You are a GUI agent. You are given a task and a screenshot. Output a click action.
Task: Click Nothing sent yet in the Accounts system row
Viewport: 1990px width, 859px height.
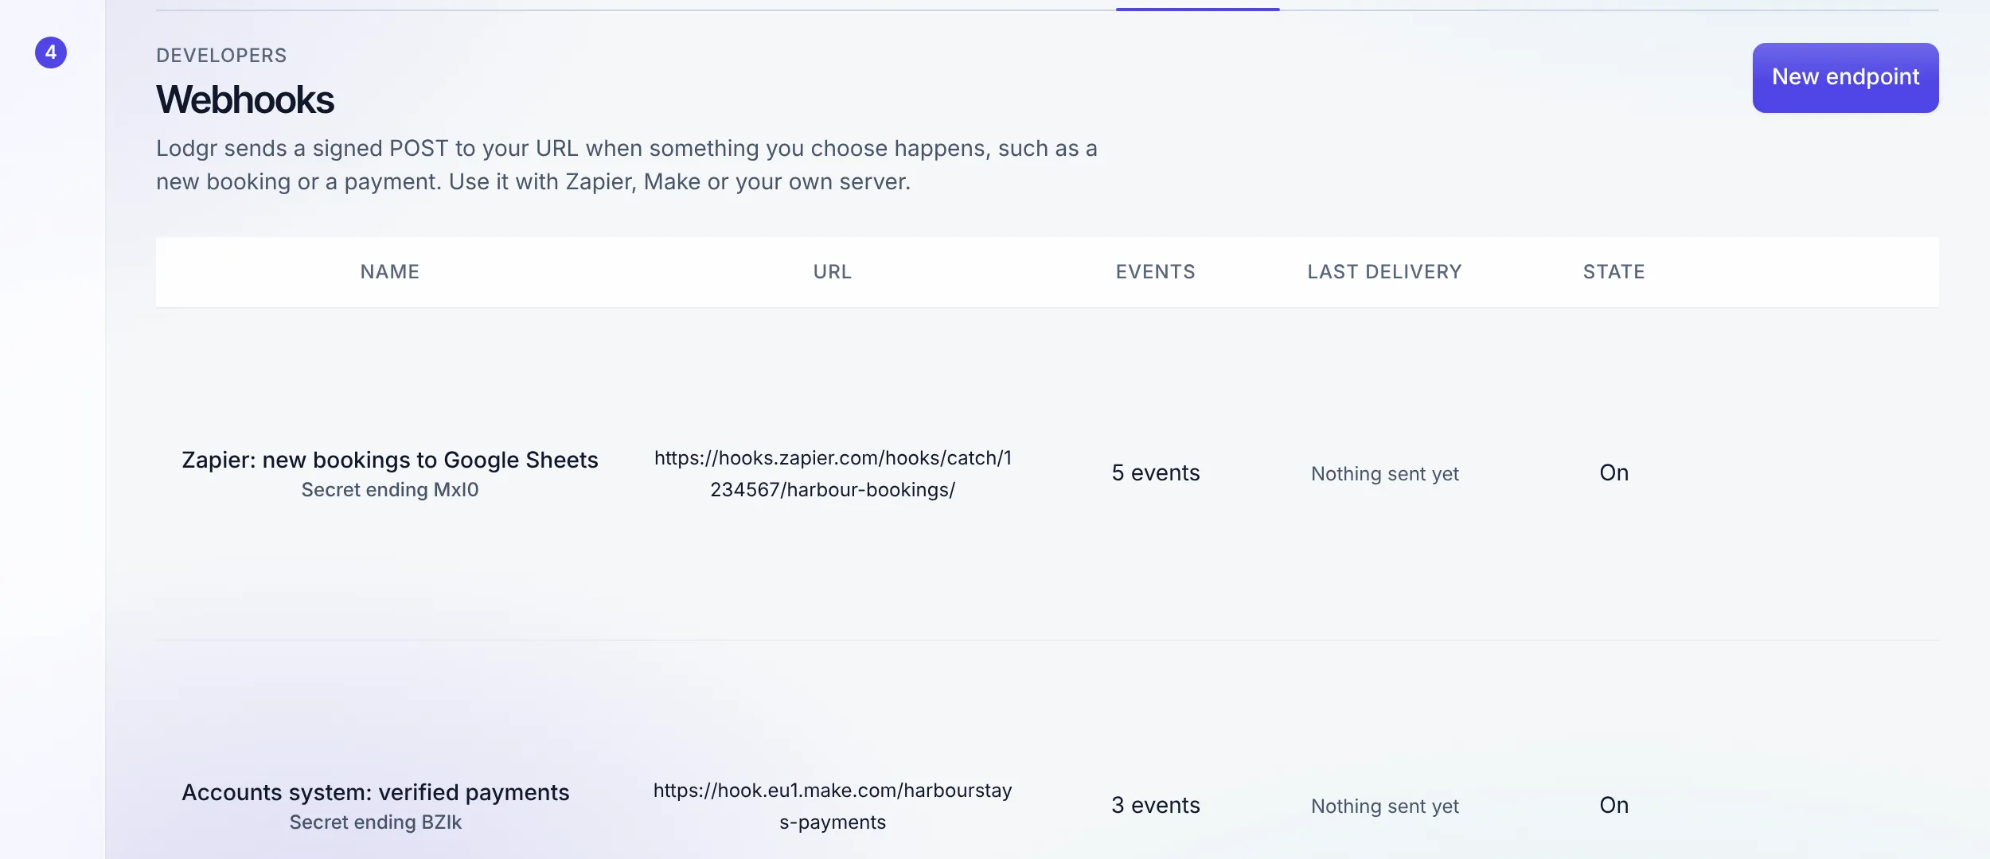tap(1385, 806)
